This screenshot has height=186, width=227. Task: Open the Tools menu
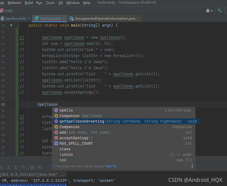pos(50,3)
